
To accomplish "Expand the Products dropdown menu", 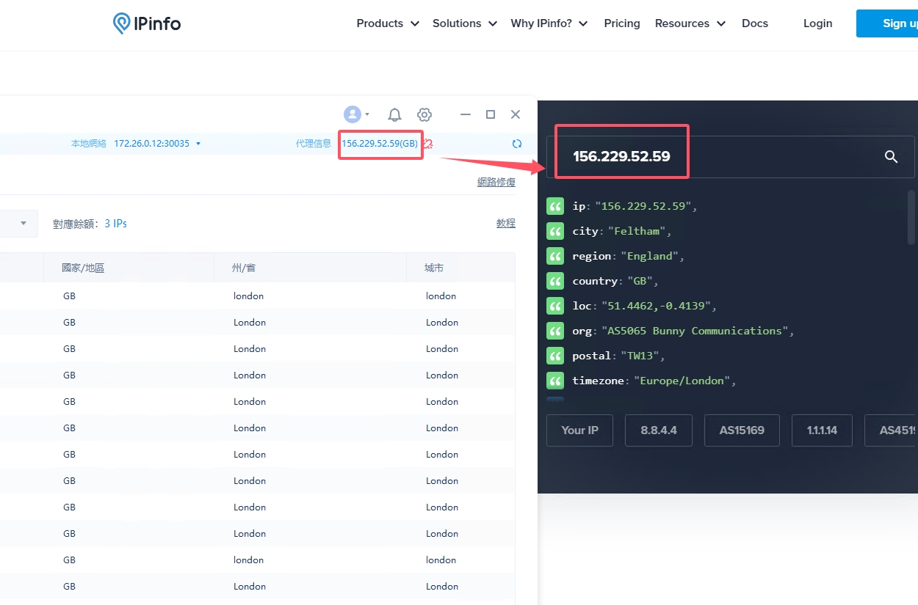I will click(387, 23).
